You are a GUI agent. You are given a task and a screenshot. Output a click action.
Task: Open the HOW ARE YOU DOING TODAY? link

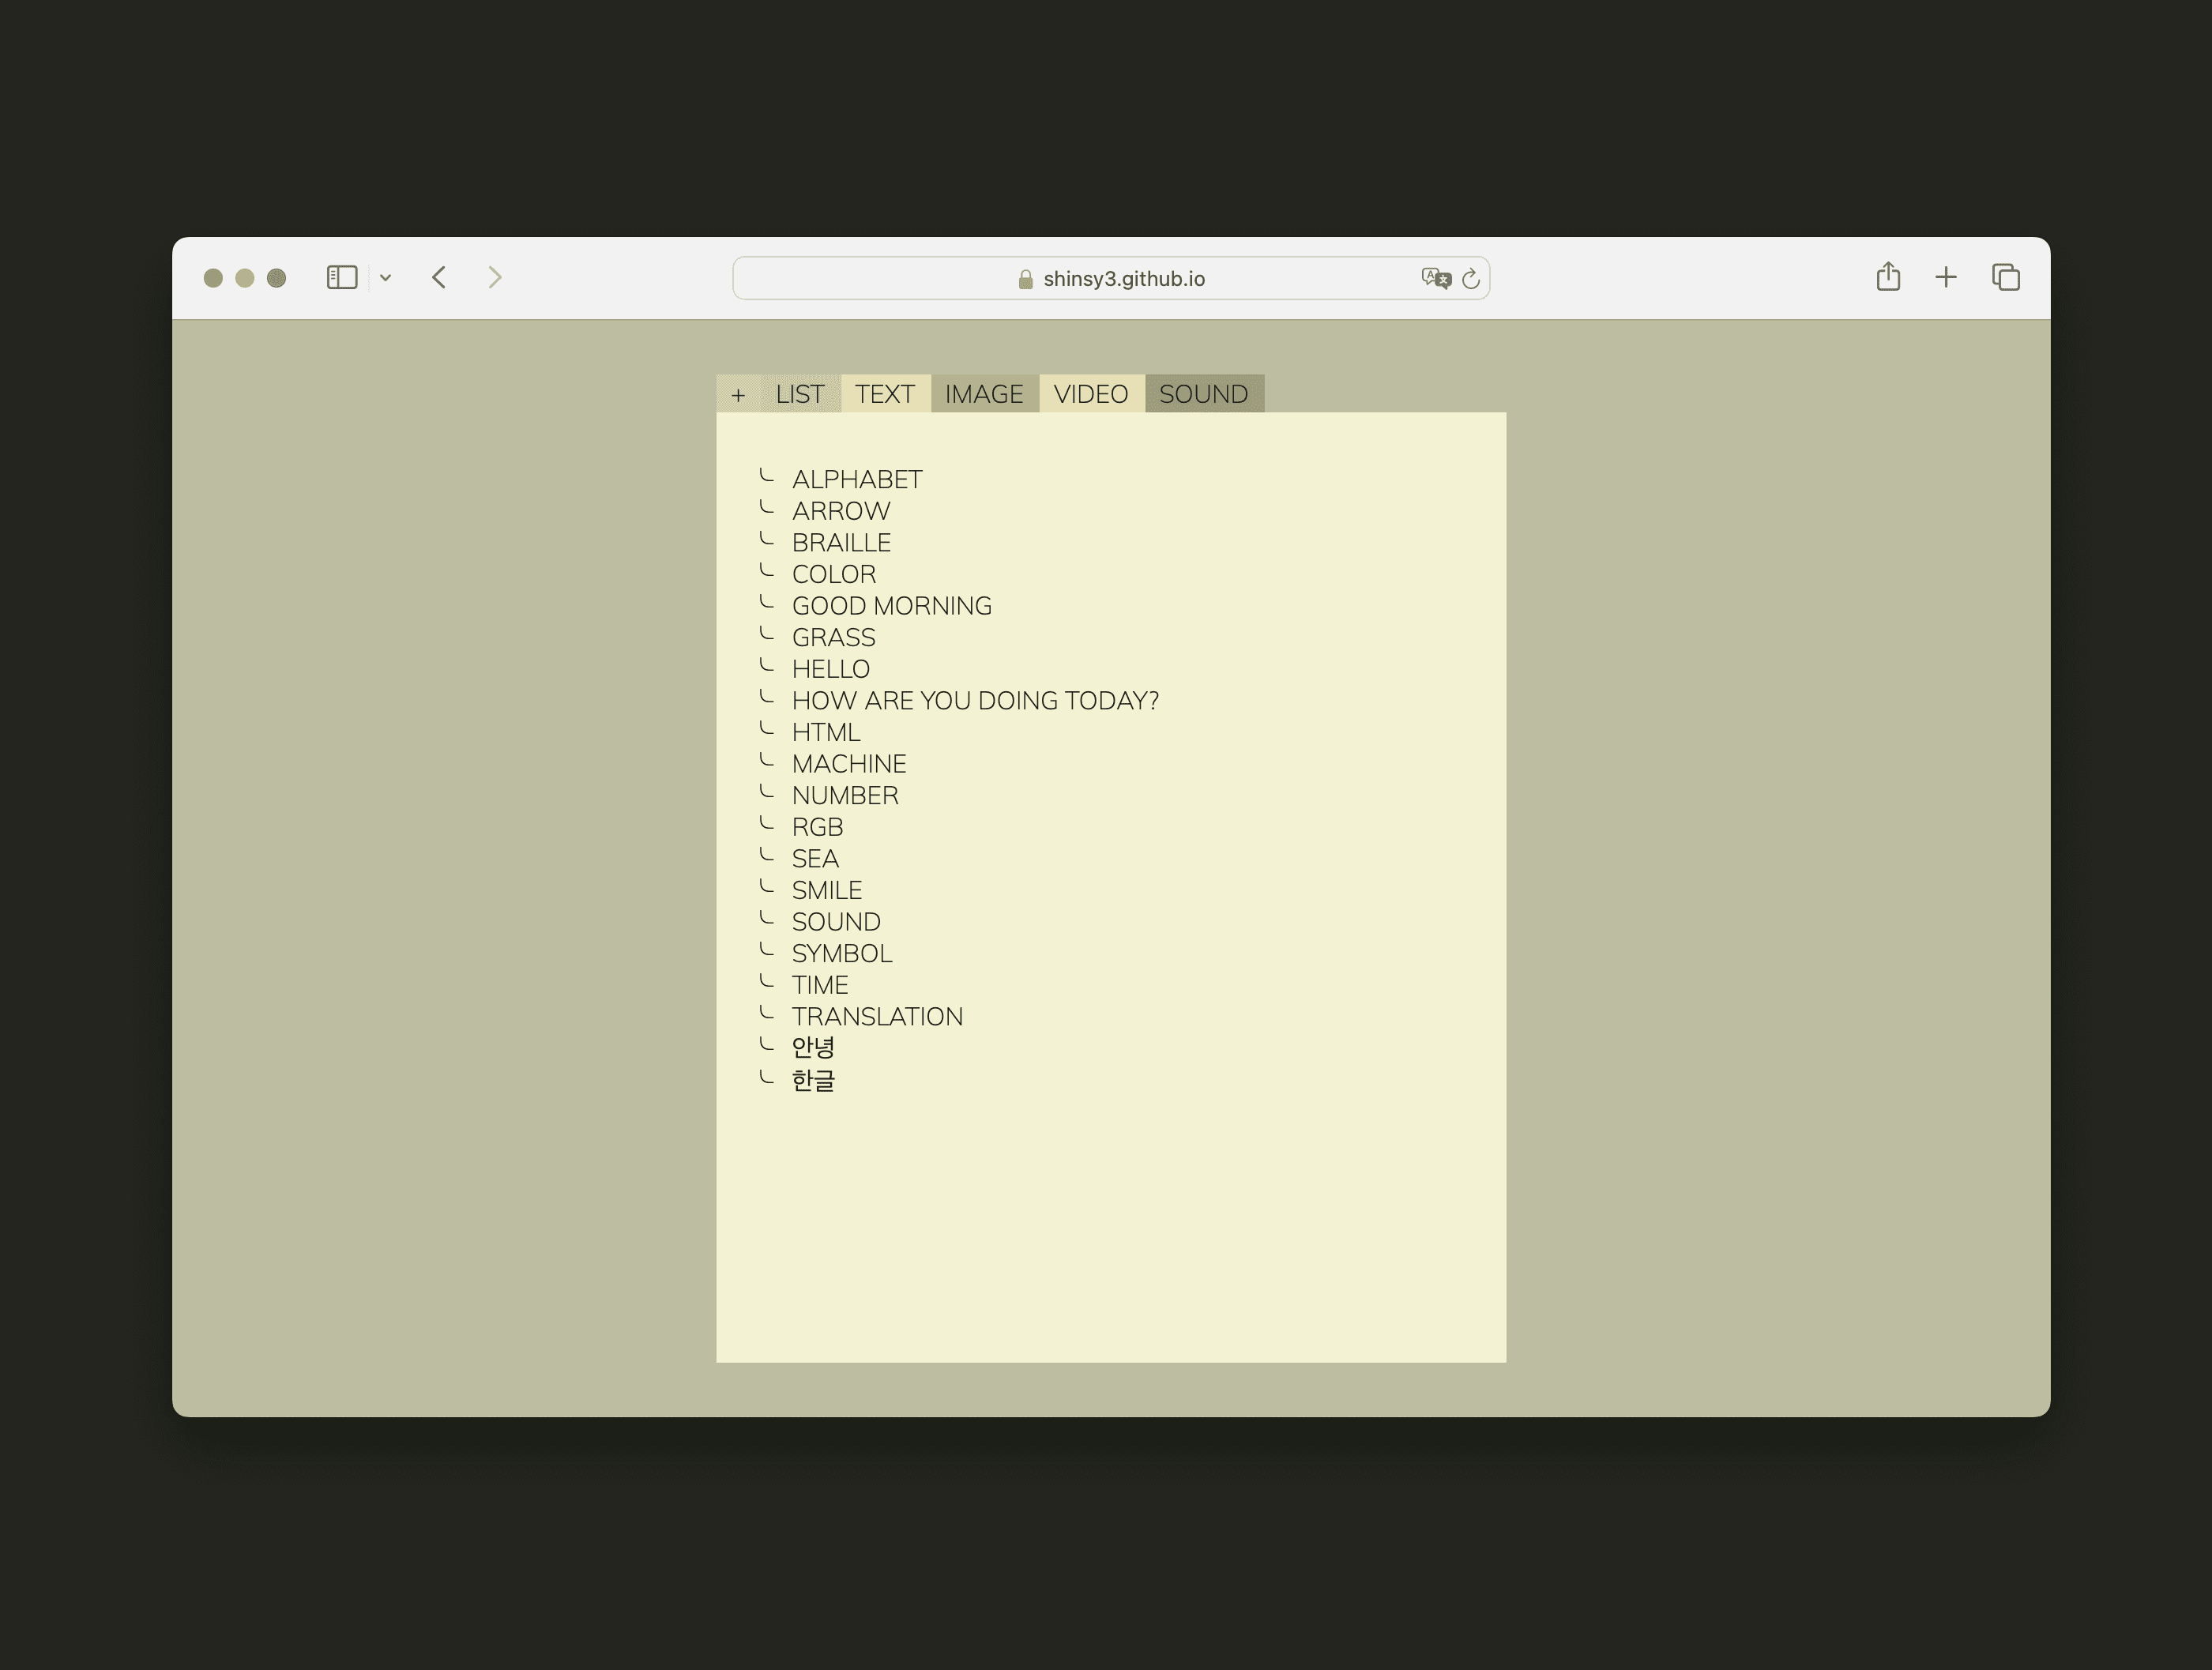[974, 701]
